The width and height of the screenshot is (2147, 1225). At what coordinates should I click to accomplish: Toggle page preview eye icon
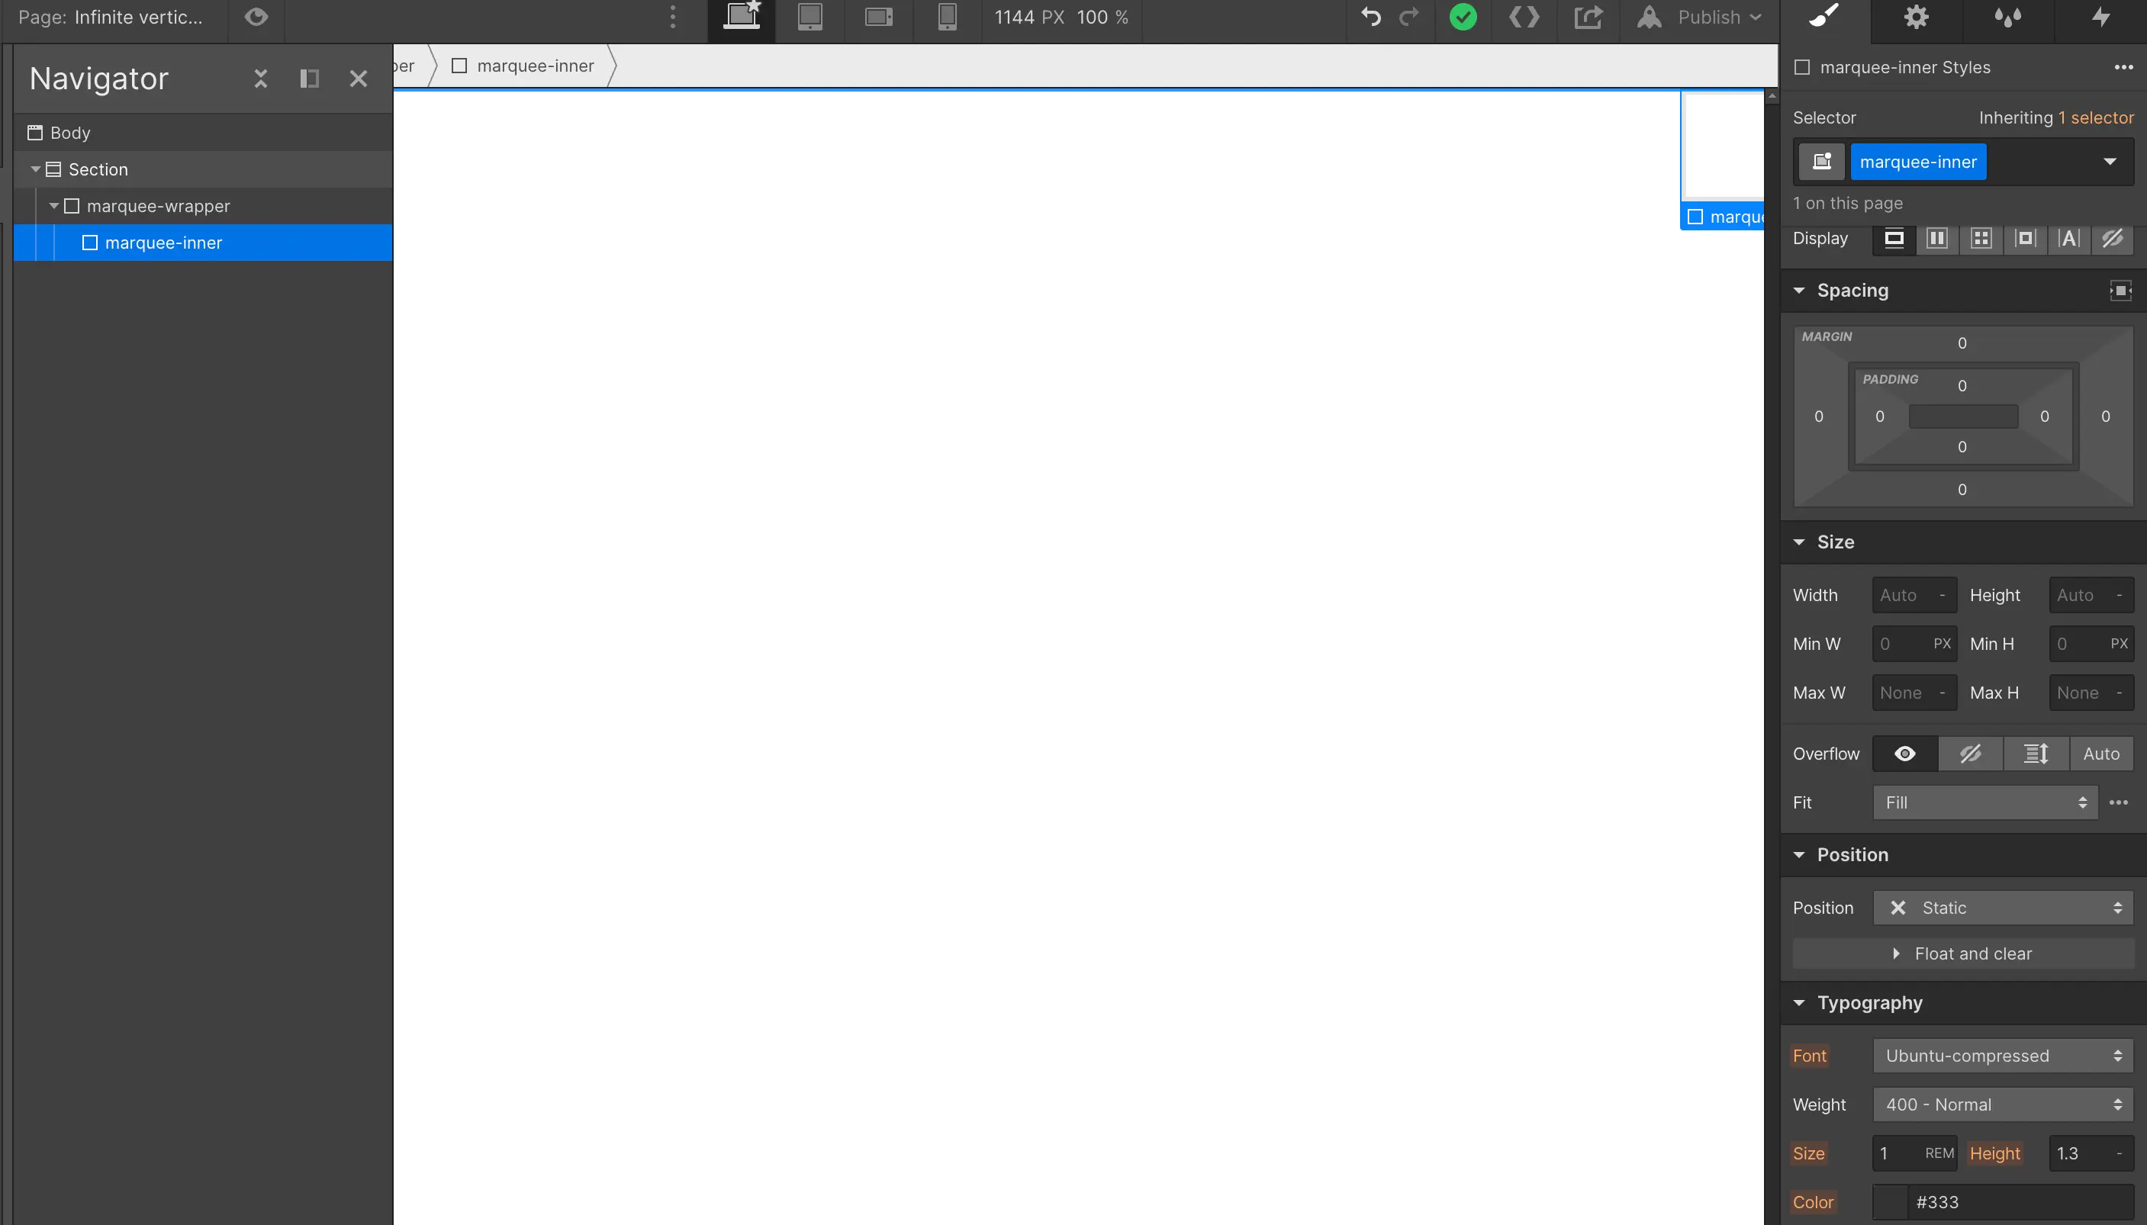pyautogui.click(x=256, y=17)
